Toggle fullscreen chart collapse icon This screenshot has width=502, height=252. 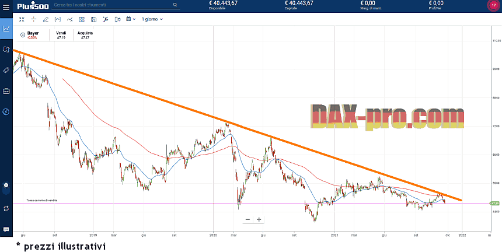coord(22,19)
